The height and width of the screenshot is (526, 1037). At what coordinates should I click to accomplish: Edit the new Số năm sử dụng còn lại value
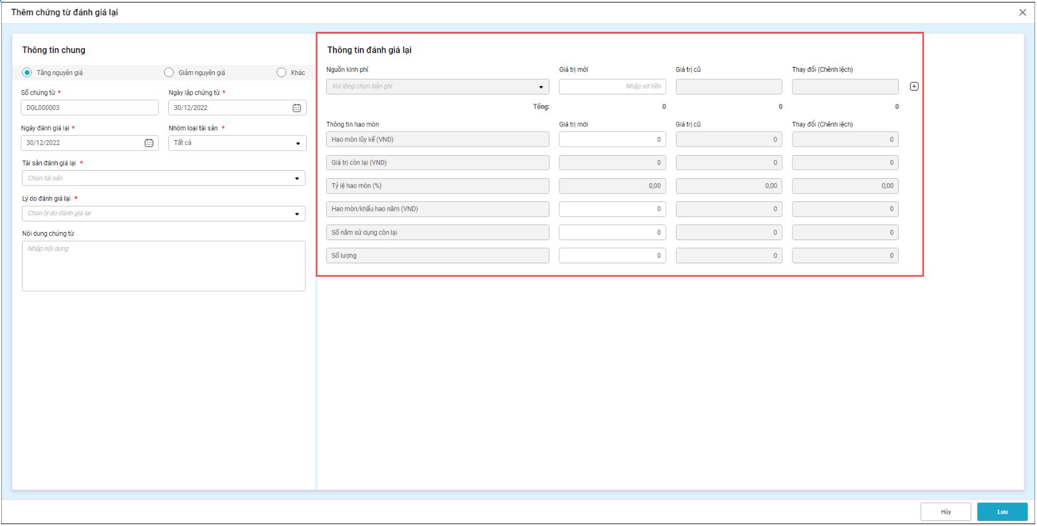click(613, 233)
